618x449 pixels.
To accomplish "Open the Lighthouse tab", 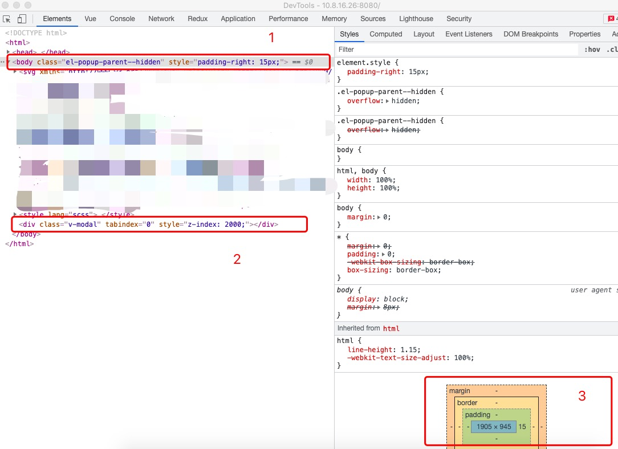I will coord(416,18).
